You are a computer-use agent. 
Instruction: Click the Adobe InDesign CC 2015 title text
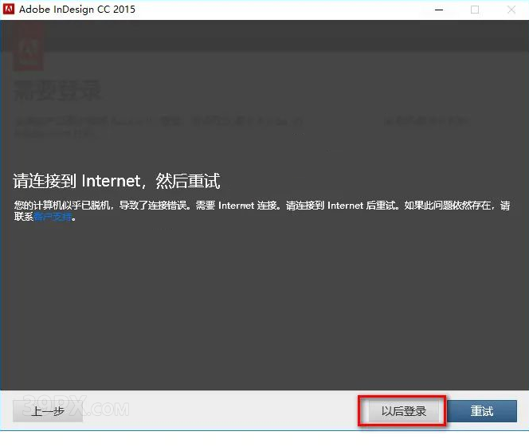77,10
